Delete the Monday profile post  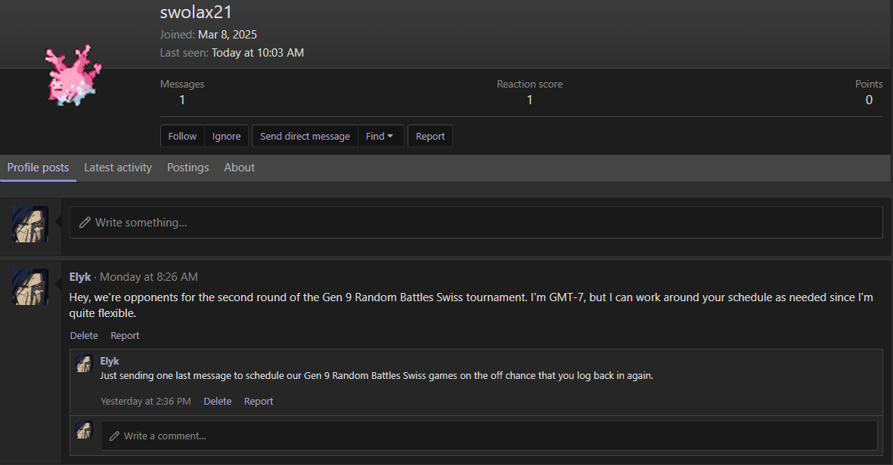(x=84, y=336)
